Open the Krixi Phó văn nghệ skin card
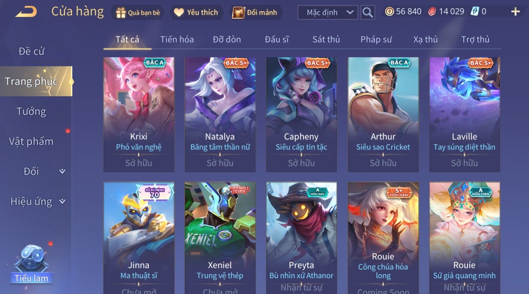The image size is (529, 294). click(x=139, y=115)
